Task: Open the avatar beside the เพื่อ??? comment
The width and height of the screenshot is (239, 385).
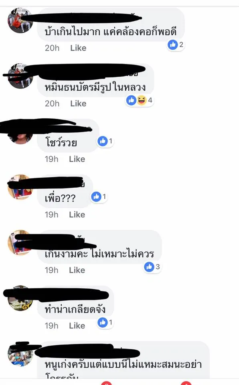Action: coord(20,187)
